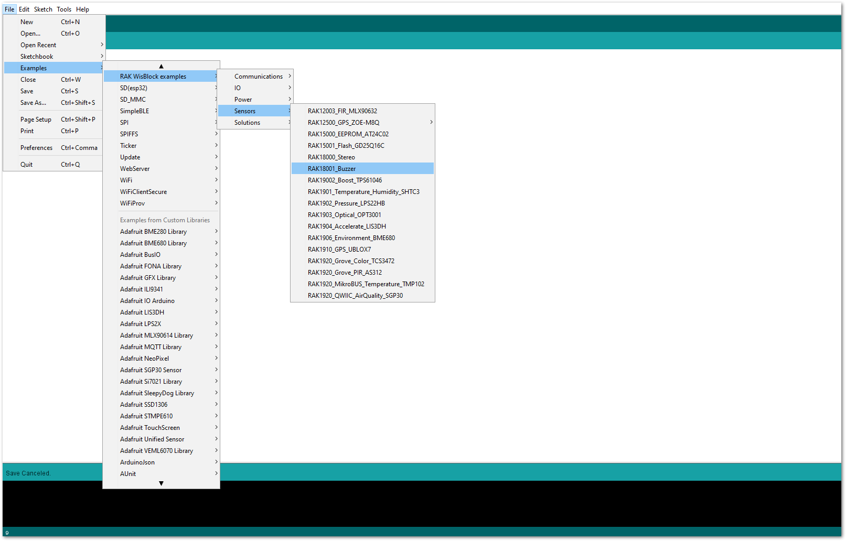846x541 pixels.
Task: Open RAK1903_Optical_OPT3001 example
Action: 362,215
